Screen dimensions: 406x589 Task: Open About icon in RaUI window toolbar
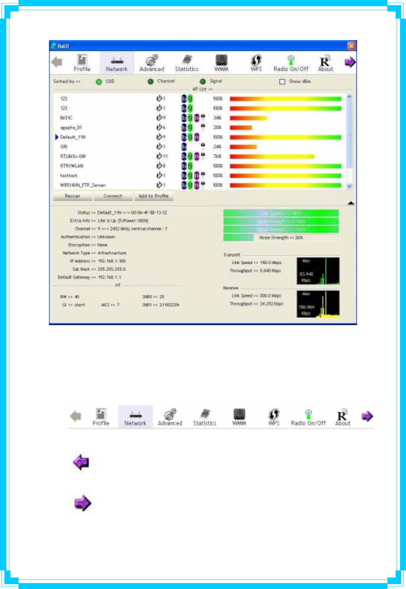325,63
